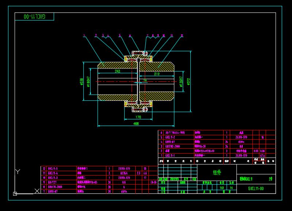The height and width of the screenshot is (211, 292).
Task: Click the 14 gap dimension text
Action: point(145,80)
